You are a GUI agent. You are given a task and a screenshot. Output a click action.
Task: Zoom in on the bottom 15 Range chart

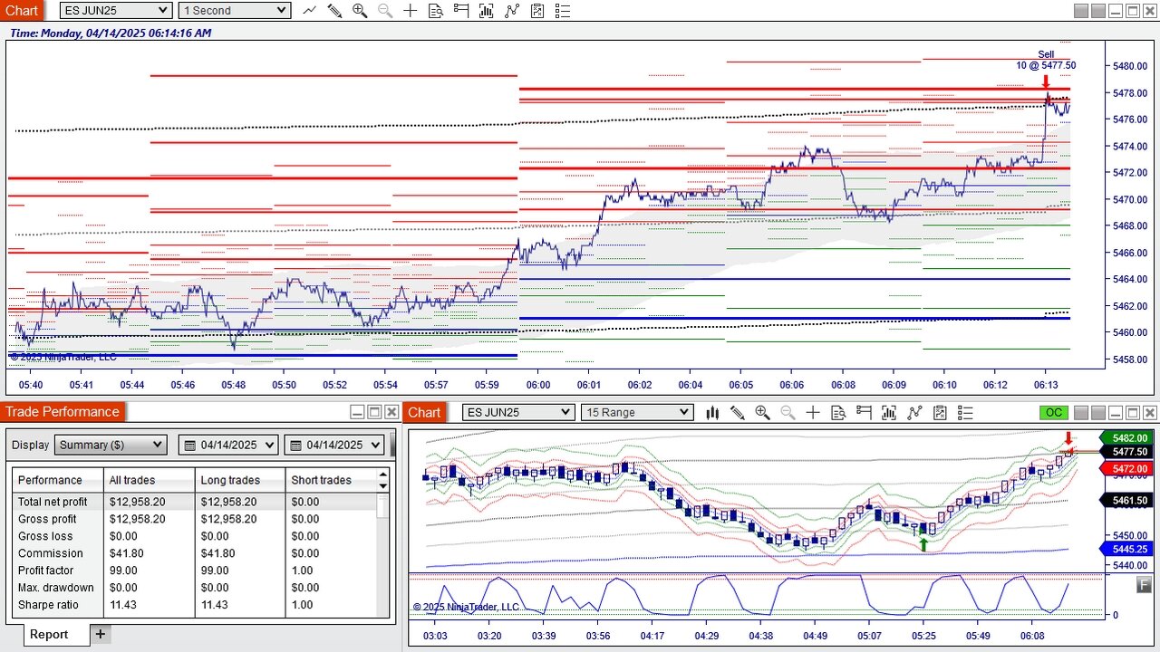(x=762, y=413)
